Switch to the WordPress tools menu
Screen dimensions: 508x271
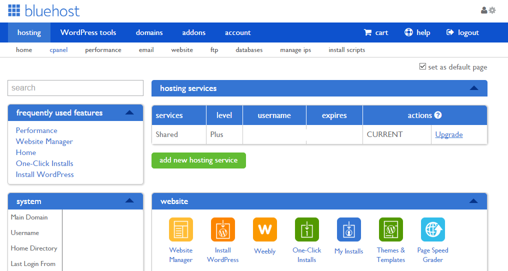coord(88,32)
